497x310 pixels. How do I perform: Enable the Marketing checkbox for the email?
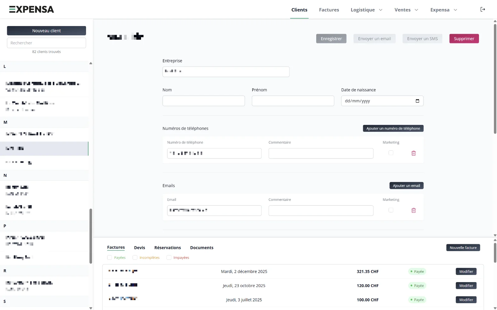coord(391,210)
